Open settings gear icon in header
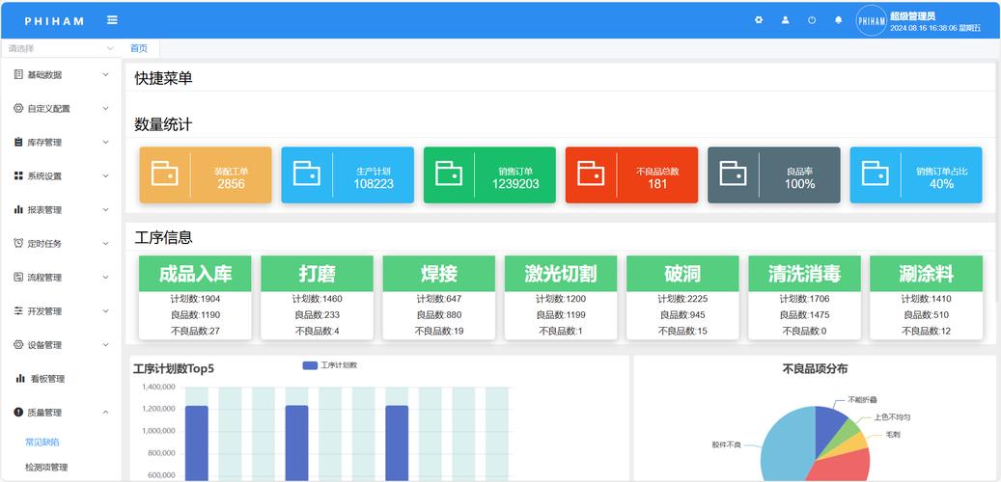The height and width of the screenshot is (482, 1001). coord(759,20)
